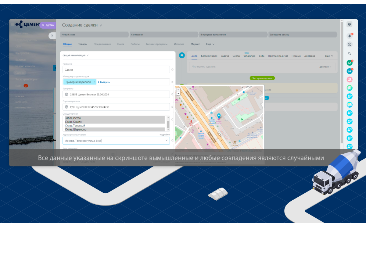This screenshot has height=272, width=366.
Task: Focus the Название input with Сделка
Action: point(116,70)
